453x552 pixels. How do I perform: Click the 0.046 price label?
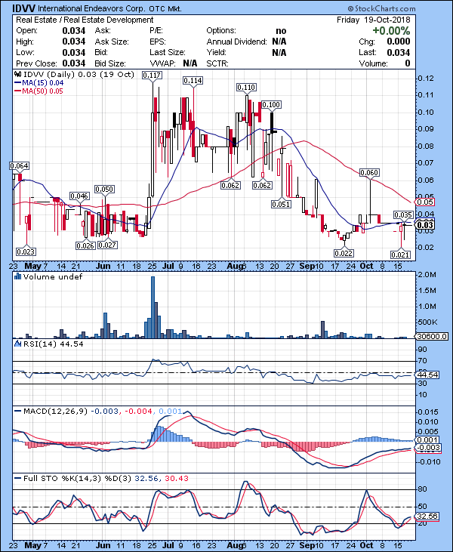coord(79,196)
